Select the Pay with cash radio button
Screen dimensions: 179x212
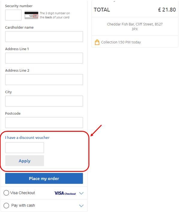point(6,205)
